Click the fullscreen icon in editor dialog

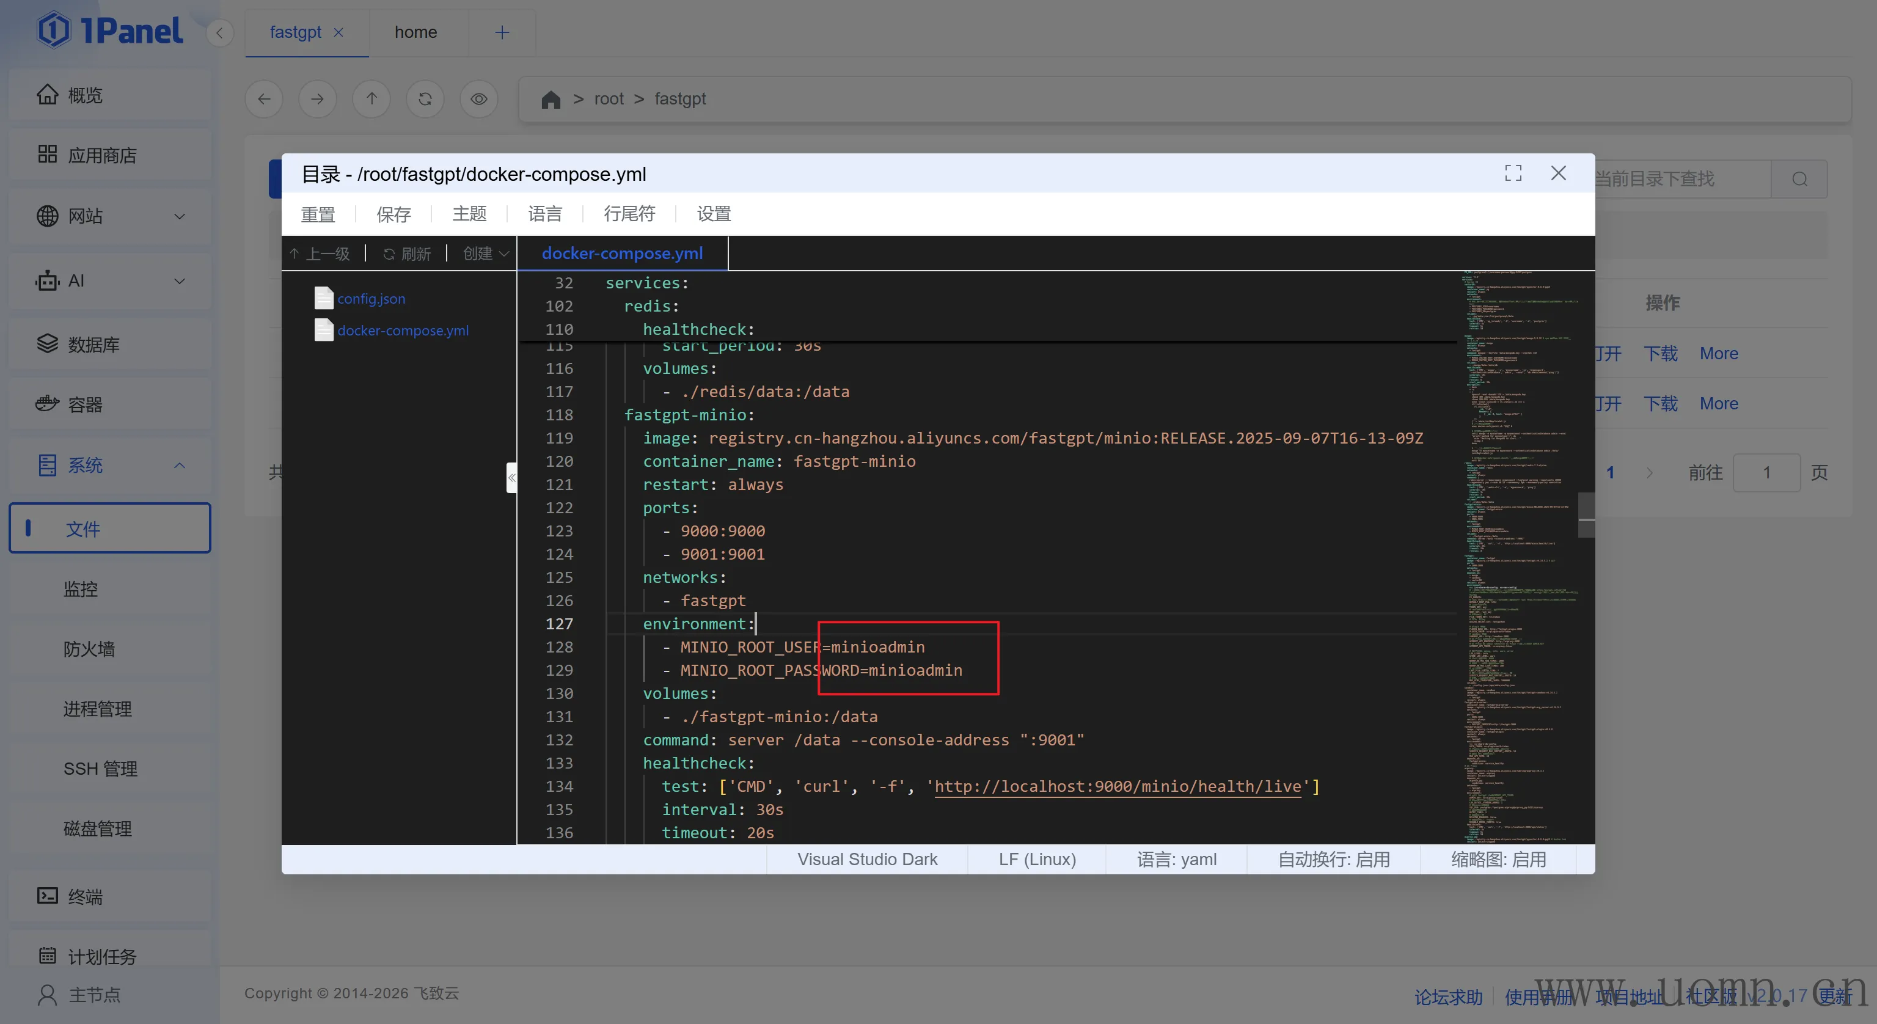pos(1513,174)
